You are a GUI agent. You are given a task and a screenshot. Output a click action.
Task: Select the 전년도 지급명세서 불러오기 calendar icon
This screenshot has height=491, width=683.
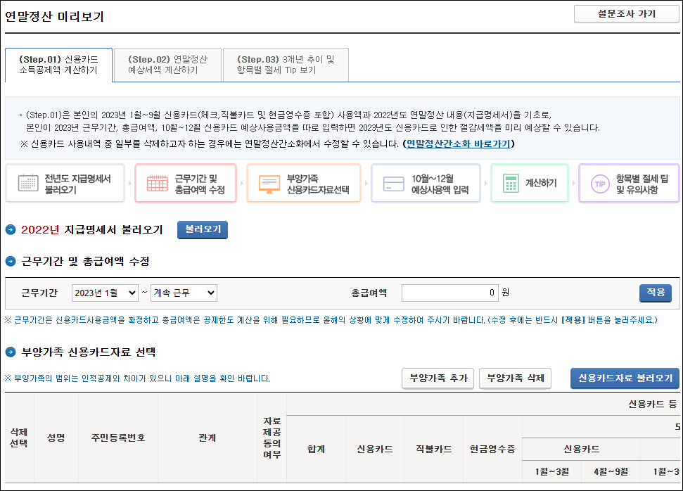[x=28, y=182]
